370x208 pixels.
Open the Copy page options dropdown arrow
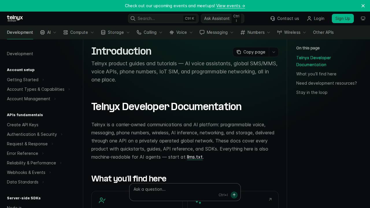274,52
